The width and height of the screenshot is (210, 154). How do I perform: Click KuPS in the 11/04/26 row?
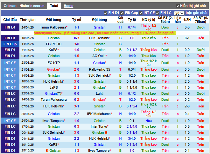[53, 50]
